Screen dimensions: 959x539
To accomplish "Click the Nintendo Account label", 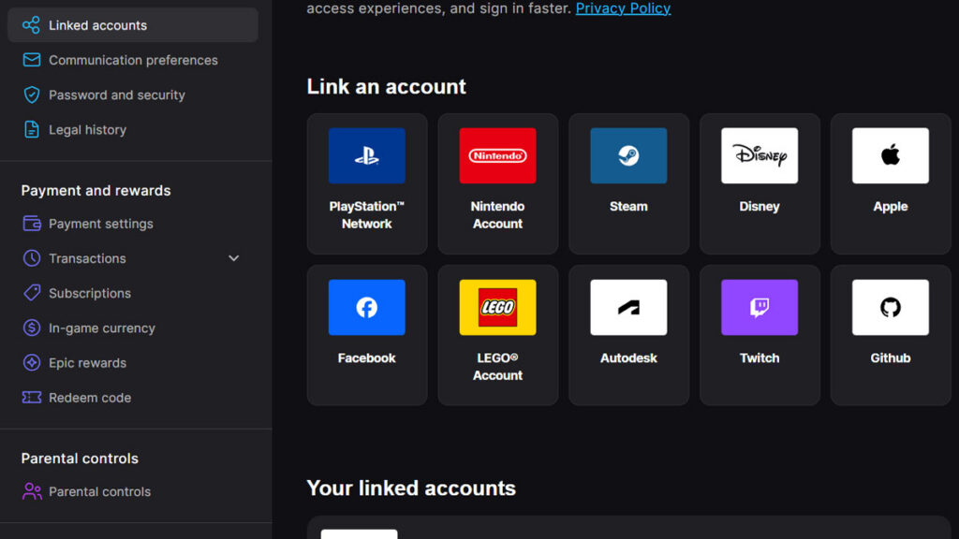I will click(498, 215).
